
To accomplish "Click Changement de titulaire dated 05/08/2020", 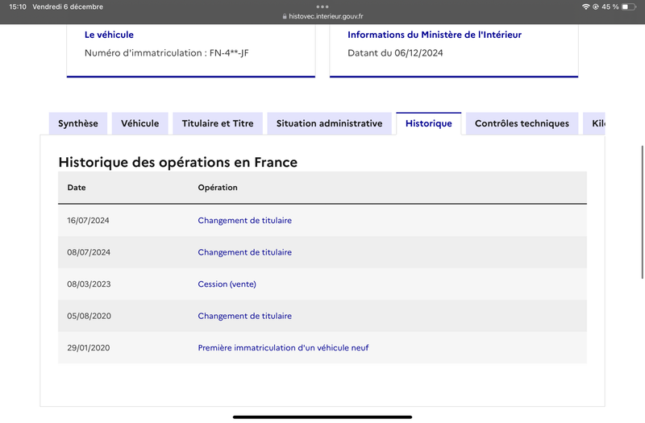I will pyautogui.click(x=245, y=316).
